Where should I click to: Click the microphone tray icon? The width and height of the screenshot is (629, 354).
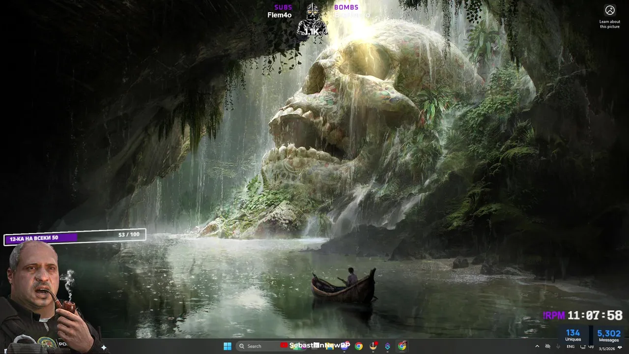point(558,347)
